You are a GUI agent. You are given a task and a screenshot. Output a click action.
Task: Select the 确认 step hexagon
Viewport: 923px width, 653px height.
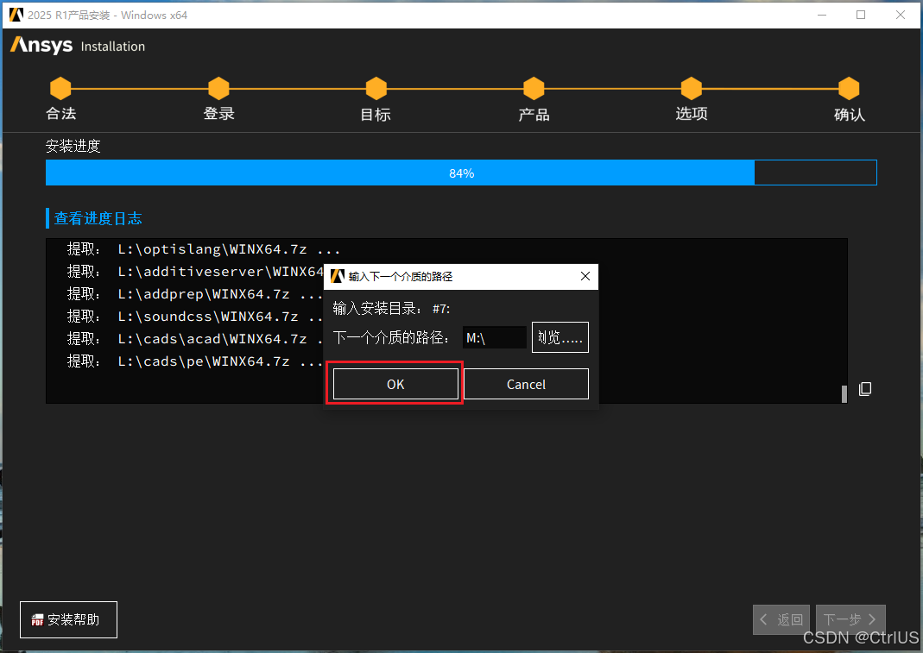click(x=849, y=88)
